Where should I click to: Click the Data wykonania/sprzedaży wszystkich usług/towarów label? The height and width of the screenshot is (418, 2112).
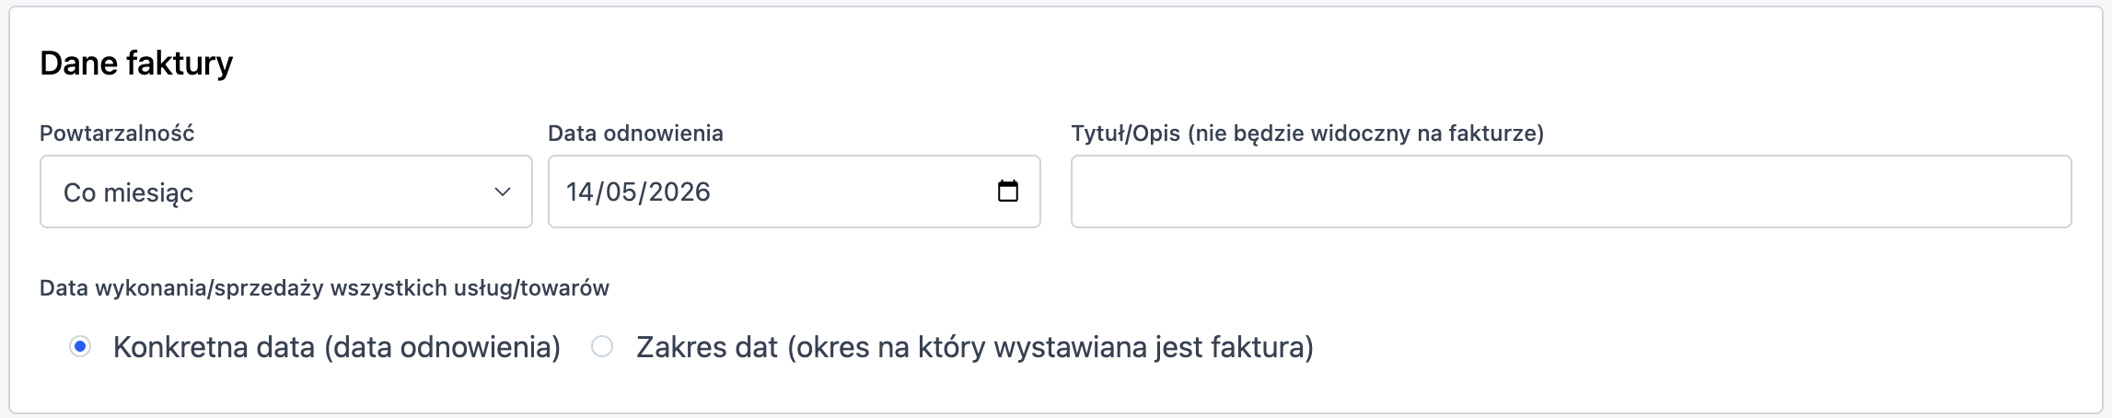coord(324,288)
